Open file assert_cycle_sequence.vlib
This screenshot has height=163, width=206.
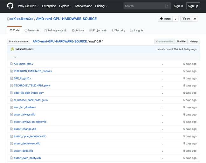30,136
